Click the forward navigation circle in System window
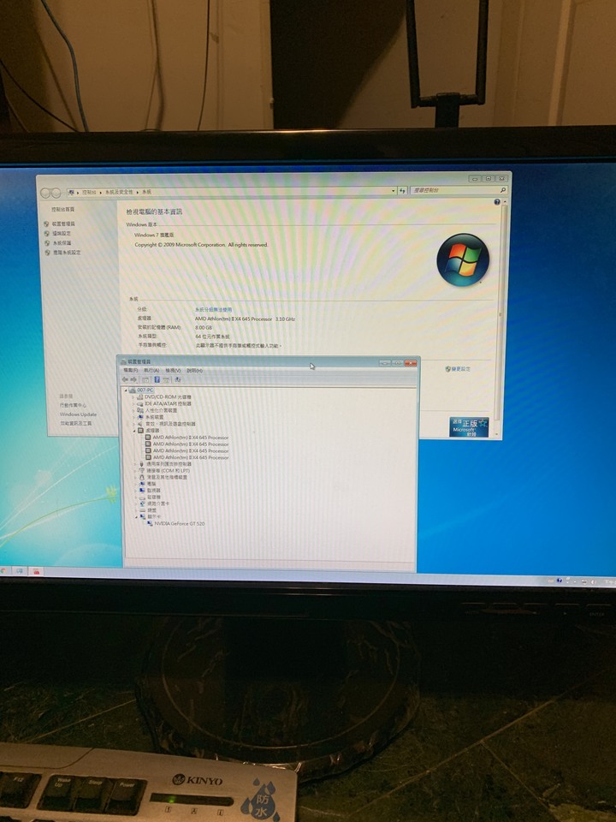The image size is (616, 822). [56, 193]
